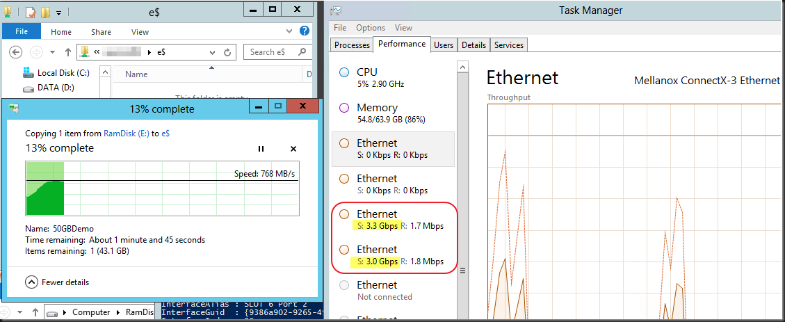Collapse the copy dialog with Fewer details
The width and height of the screenshot is (785, 322).
click(57, 282)
